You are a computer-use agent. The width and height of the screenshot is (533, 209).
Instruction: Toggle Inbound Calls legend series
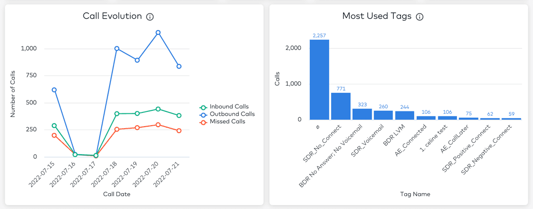228,106
